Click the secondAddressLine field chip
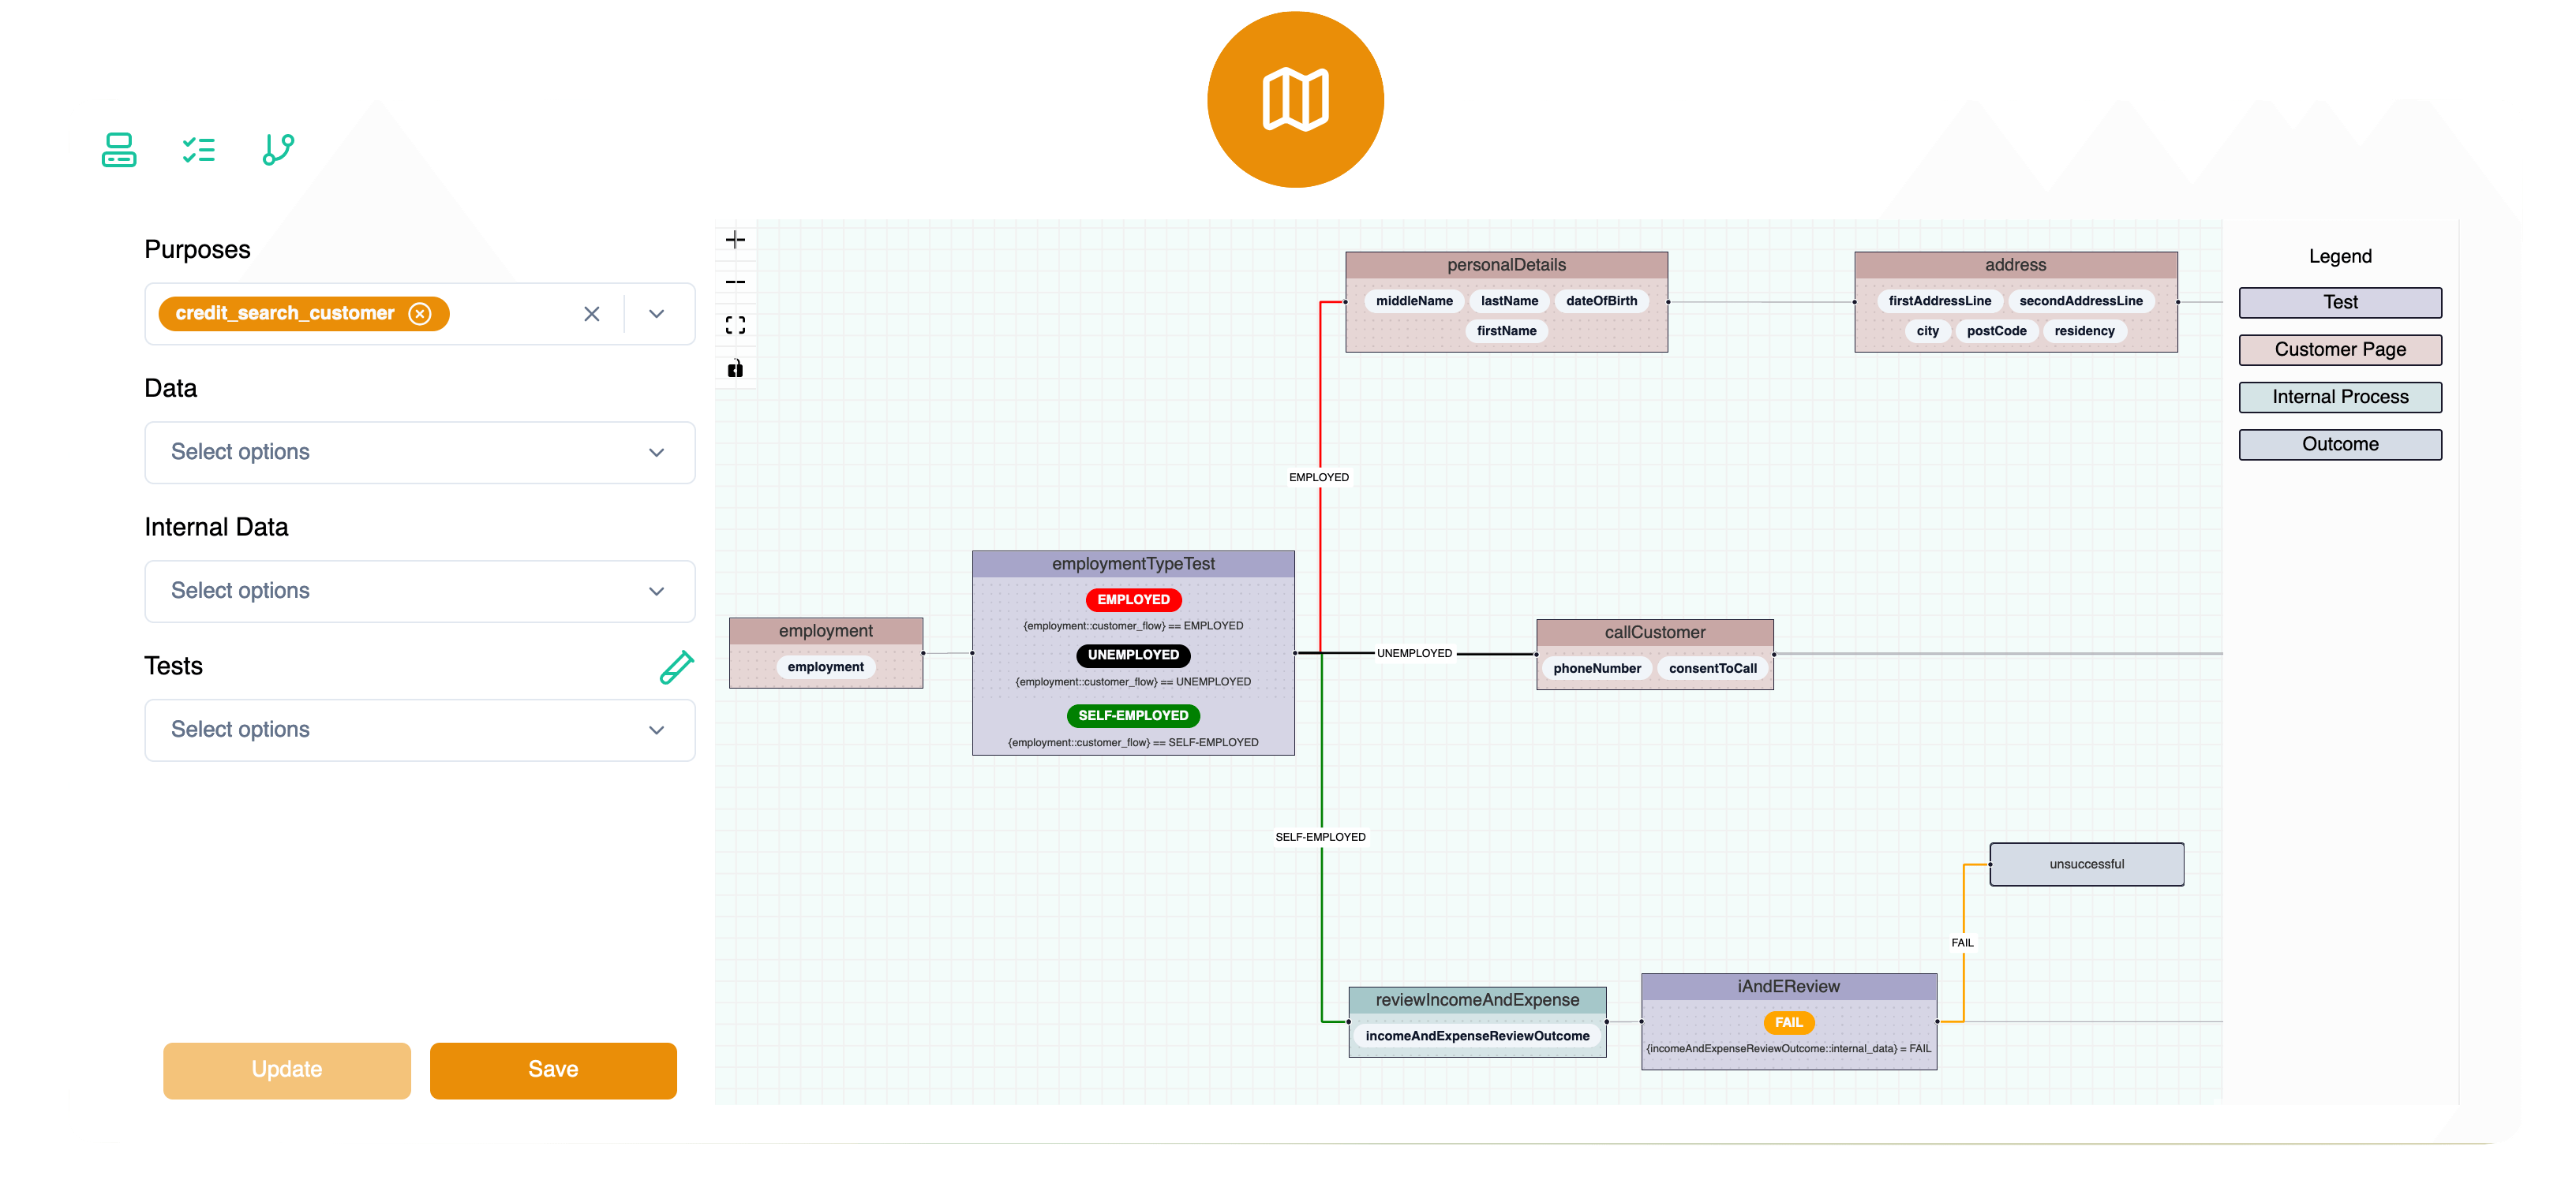The height and width of the screenshot is (1191, 2576). click(x=2080, y=302)
